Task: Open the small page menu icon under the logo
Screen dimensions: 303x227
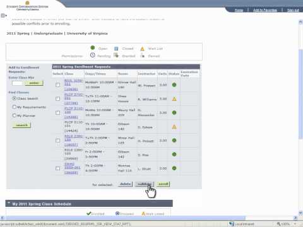Action: click(4, 16)
